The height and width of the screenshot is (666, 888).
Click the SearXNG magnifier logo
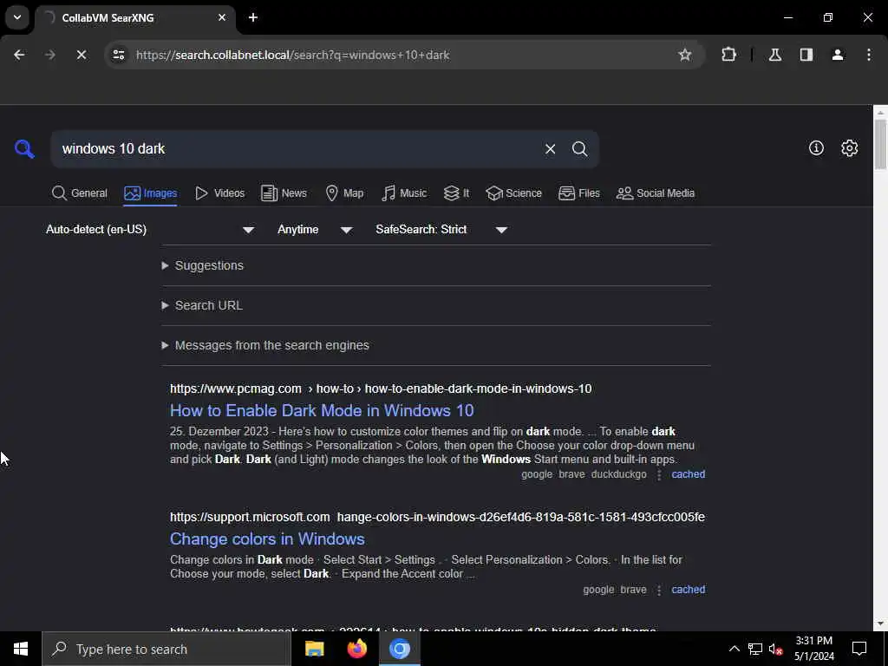pyautogui.click(x=24, y=149)
